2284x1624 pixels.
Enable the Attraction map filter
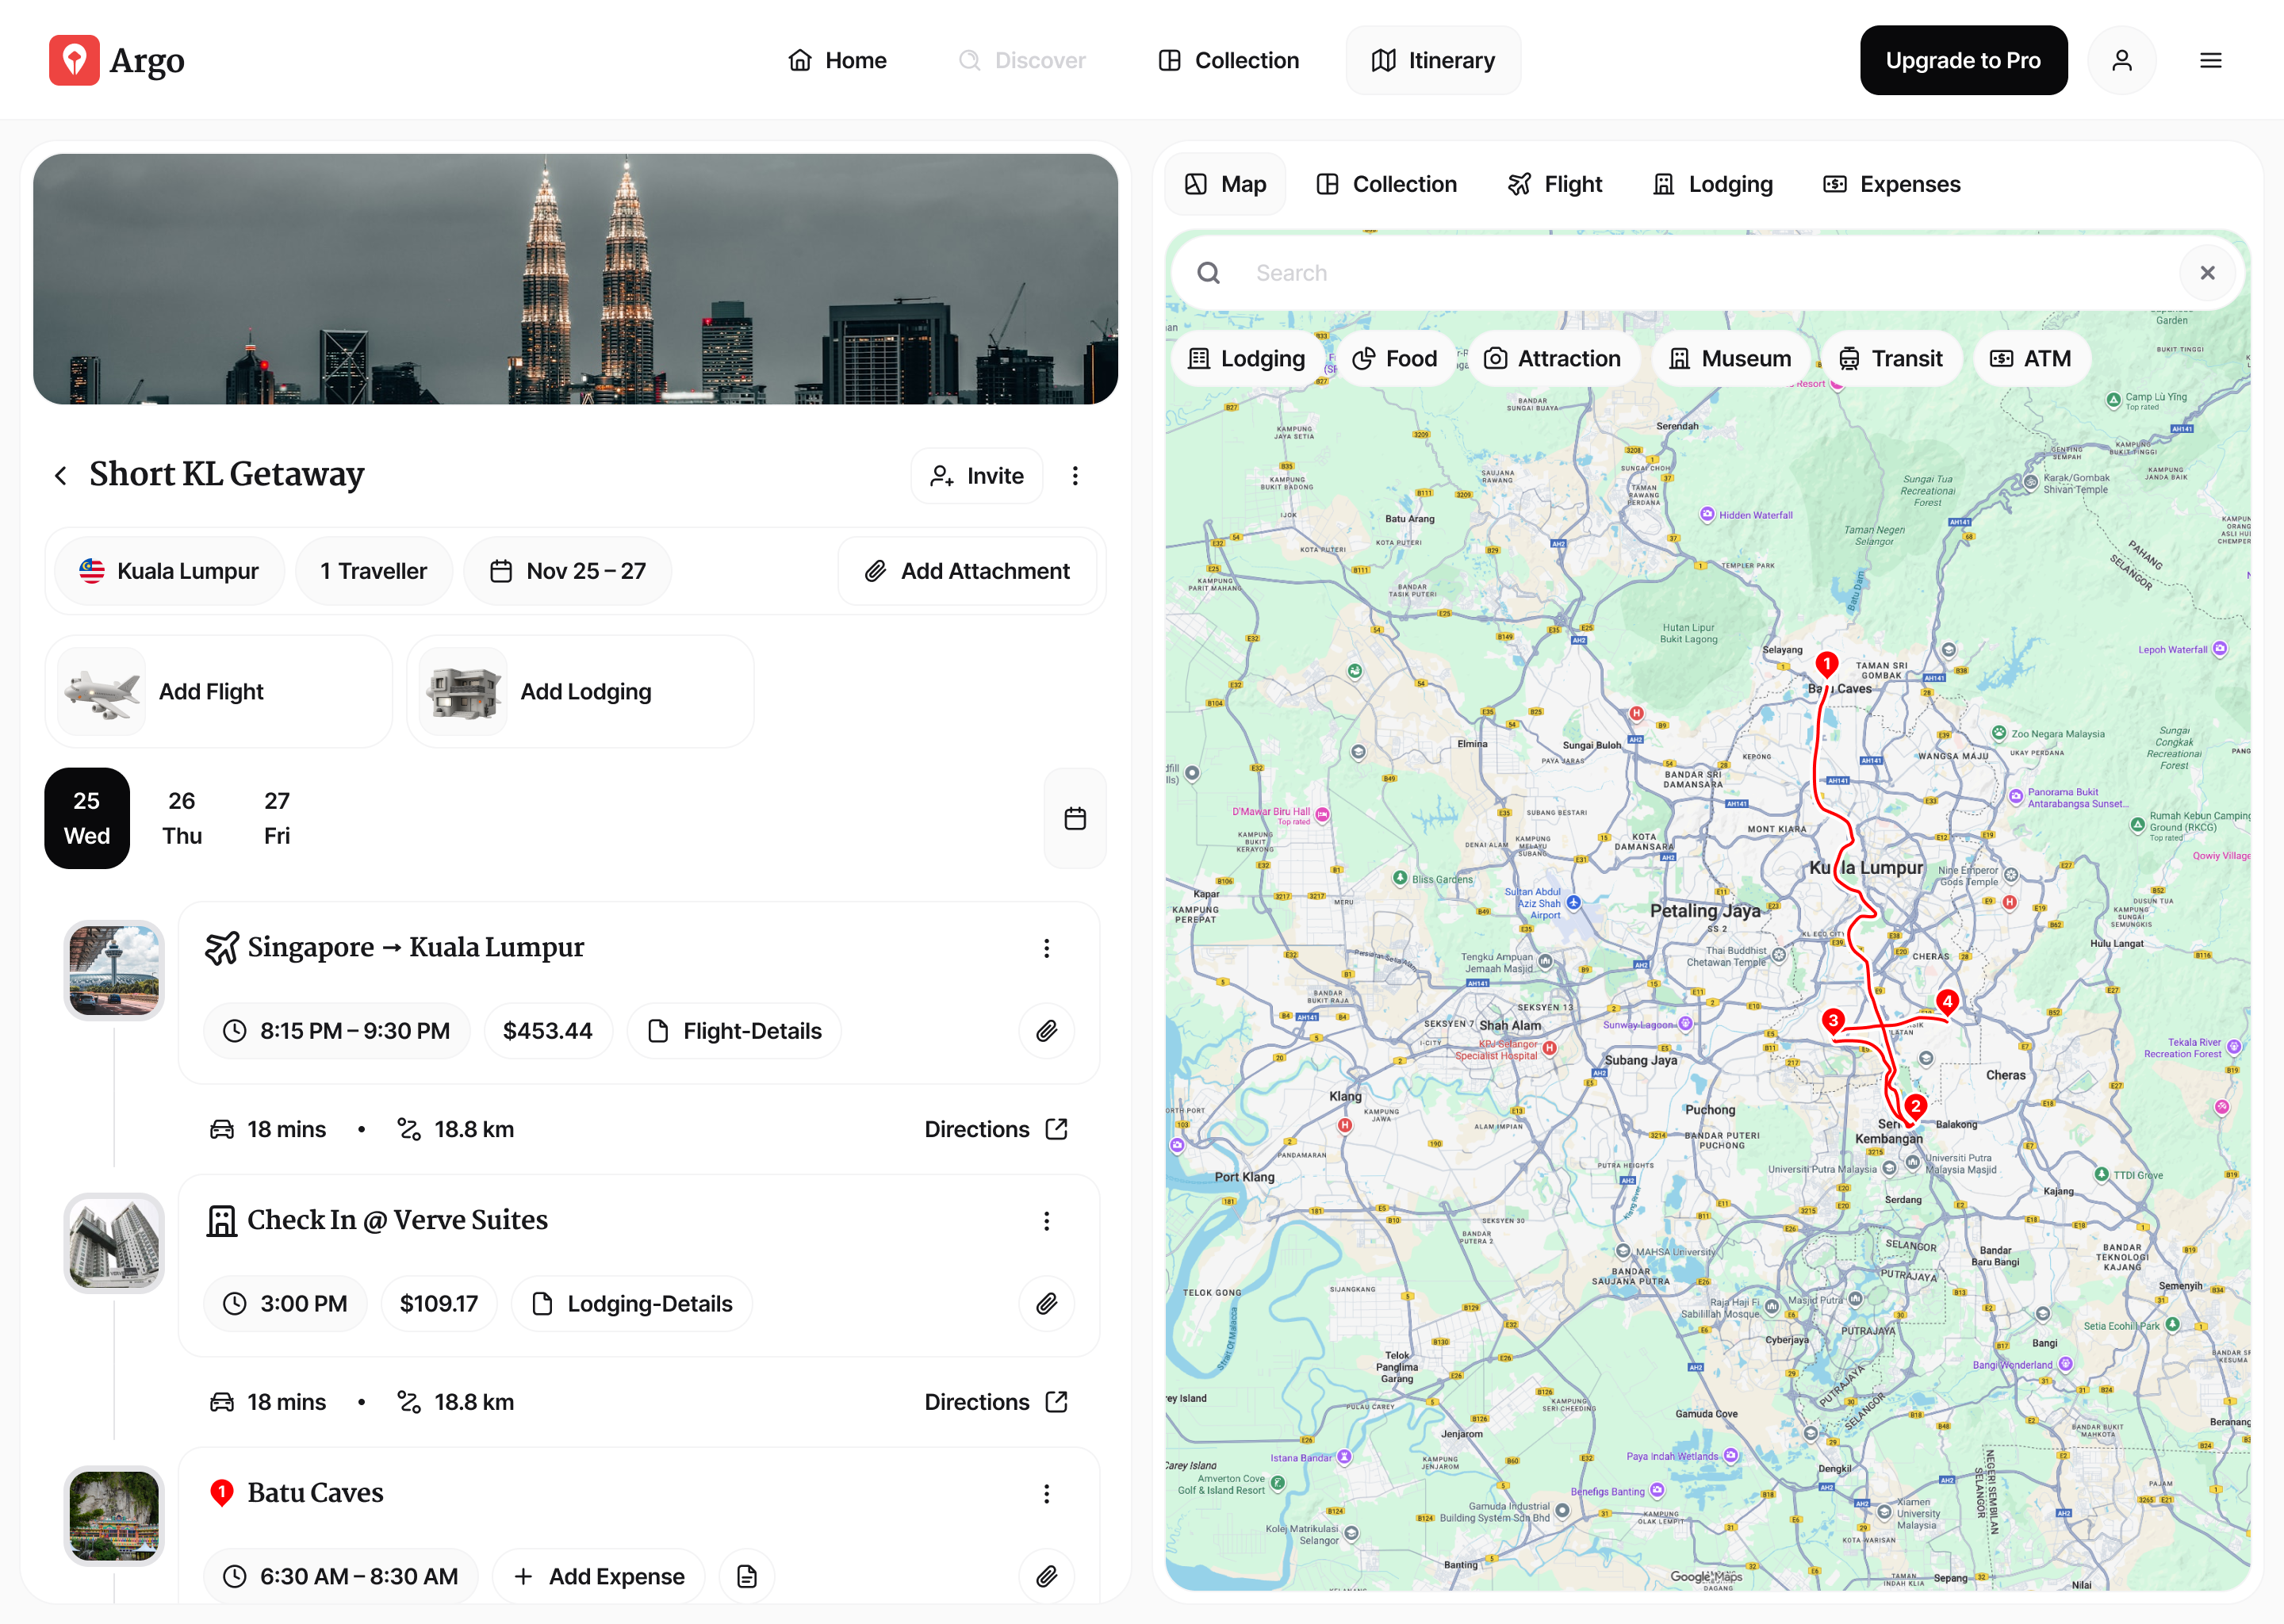1554,358
